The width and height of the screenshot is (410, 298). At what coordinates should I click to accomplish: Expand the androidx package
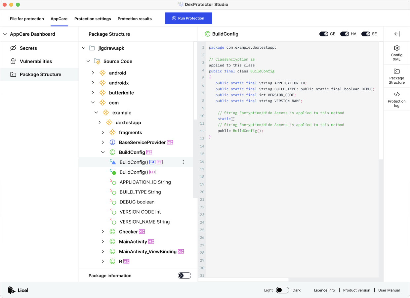(93, 83)
